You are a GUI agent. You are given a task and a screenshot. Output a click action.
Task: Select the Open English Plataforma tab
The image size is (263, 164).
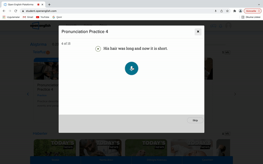(23, 4)
